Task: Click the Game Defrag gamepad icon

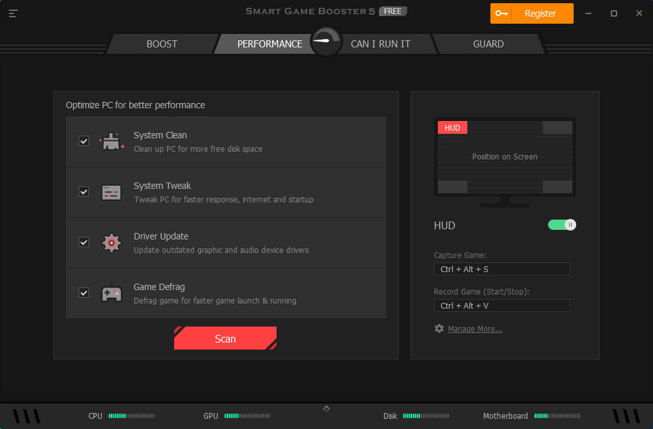Action: [x=111, y=293]
